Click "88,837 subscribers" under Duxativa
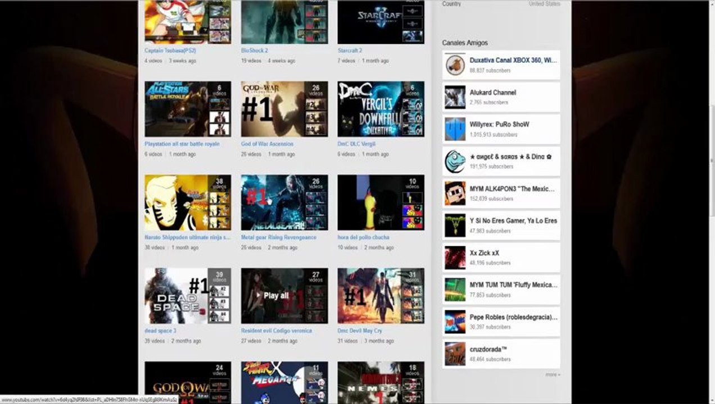This screenshot has height=404, width=715. coord(490,71)
